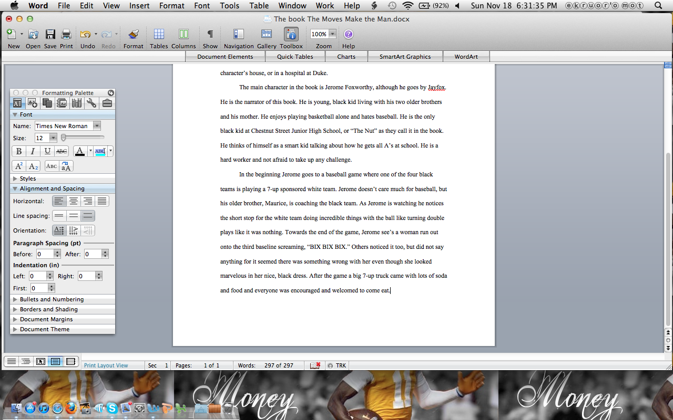Open Firefox from the Dock
Viewport: 673px width, 420px height.
72,408
